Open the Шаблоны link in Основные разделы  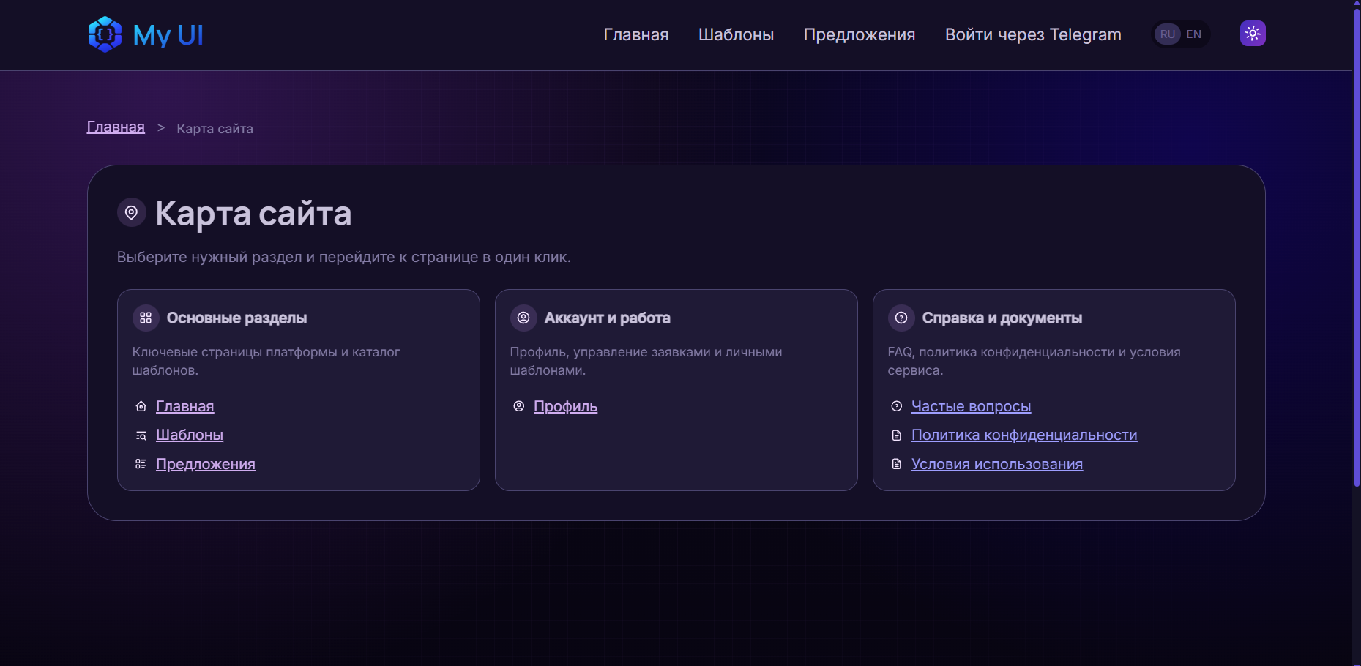pos(190,435)
